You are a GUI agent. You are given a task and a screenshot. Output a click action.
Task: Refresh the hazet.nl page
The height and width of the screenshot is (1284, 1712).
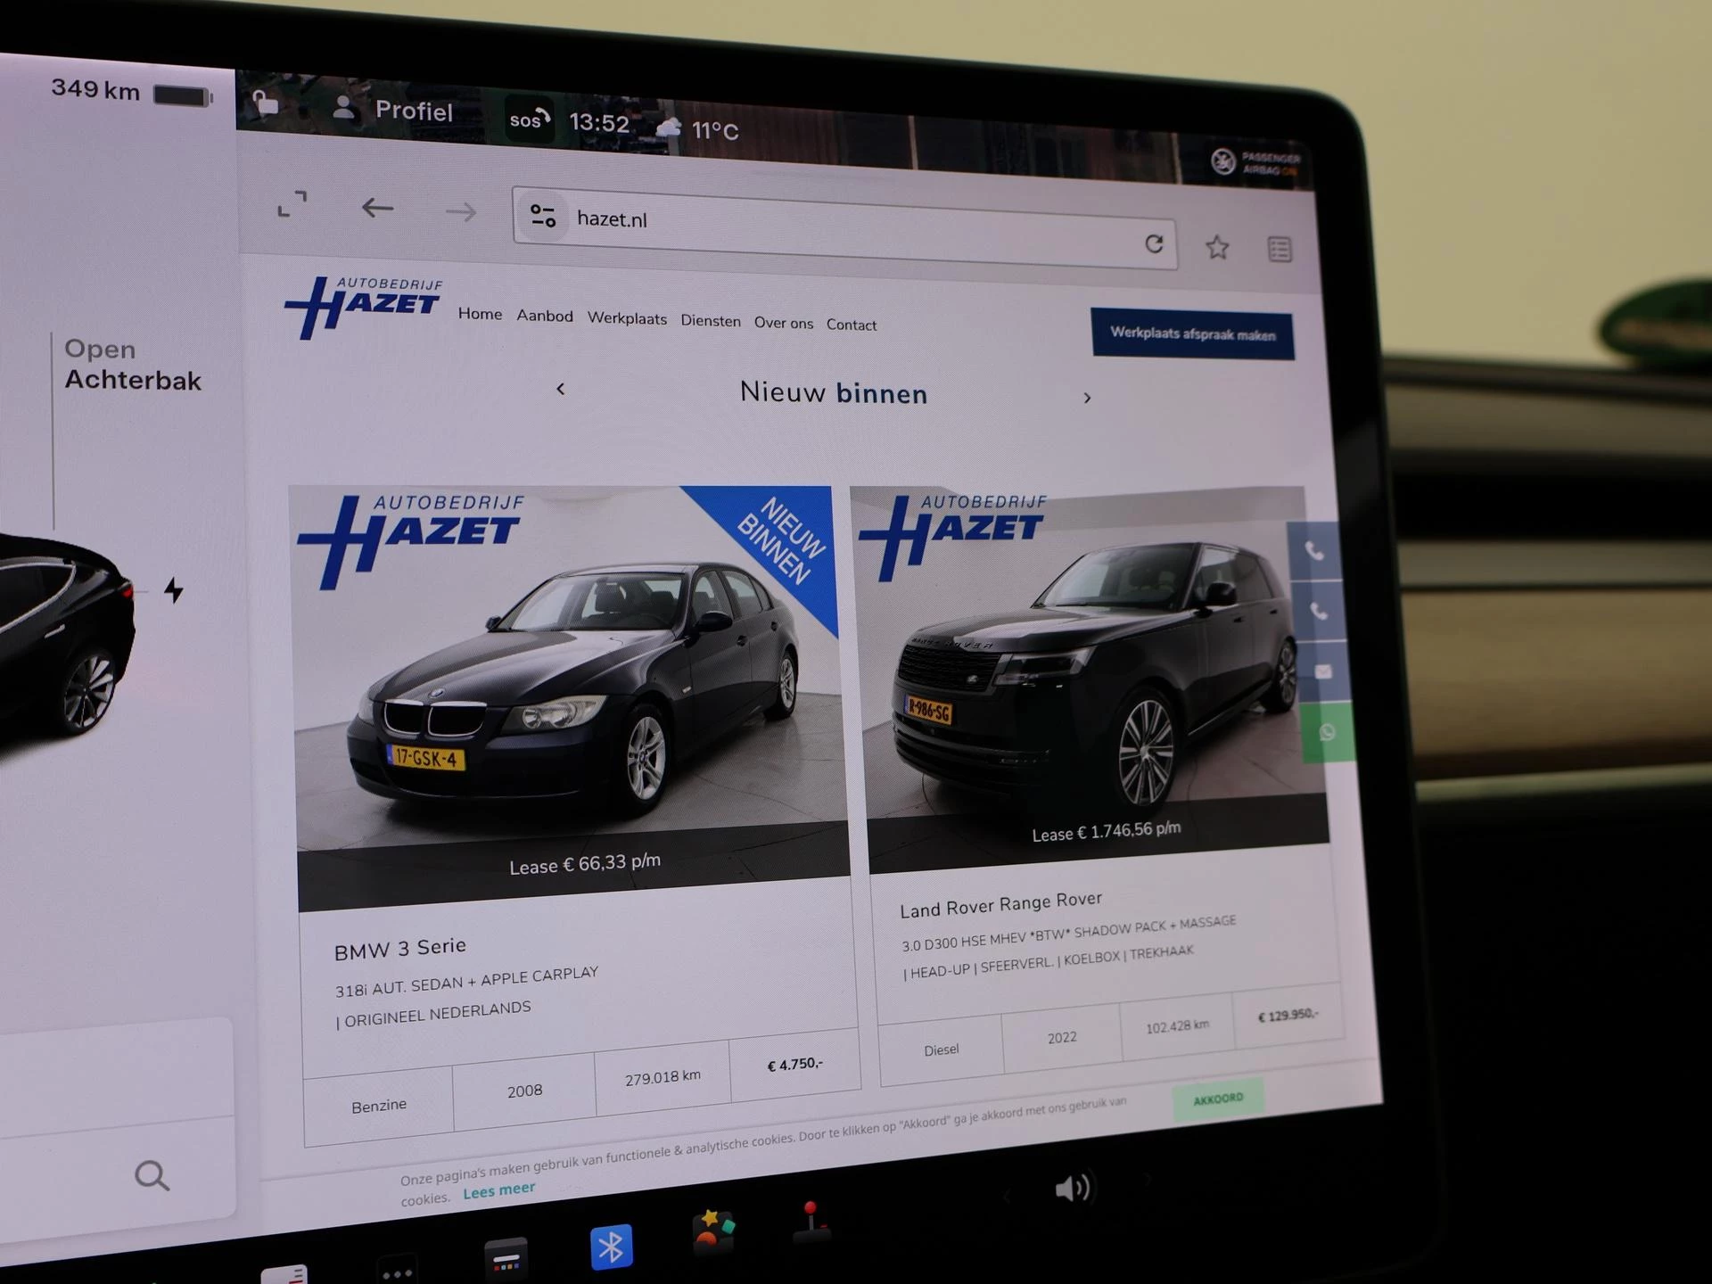point(1156,243)
